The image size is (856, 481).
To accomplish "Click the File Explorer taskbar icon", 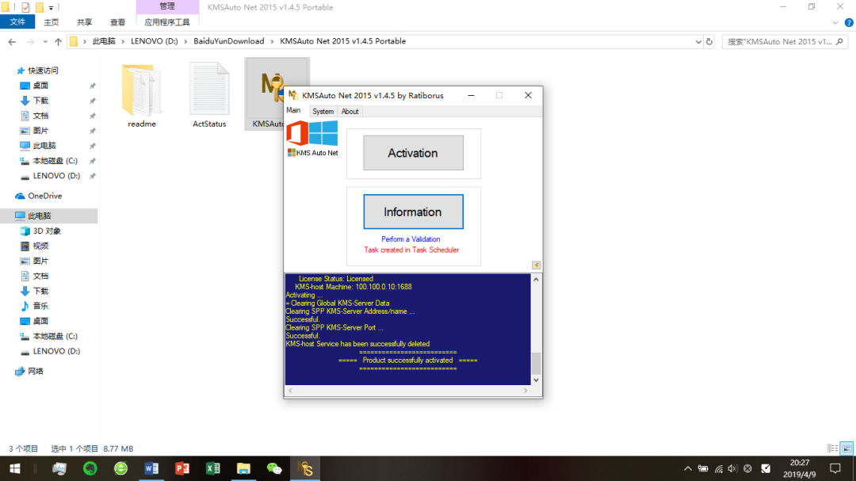I will 243,468.
